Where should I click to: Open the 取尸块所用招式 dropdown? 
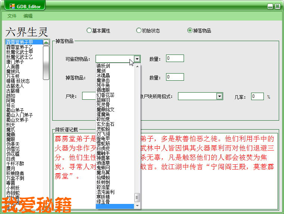coord(219,96)
